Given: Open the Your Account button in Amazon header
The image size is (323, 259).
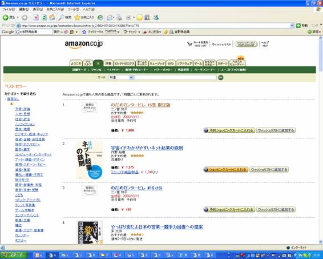Looking at the screenshot, I should click(x=246, y=44).
